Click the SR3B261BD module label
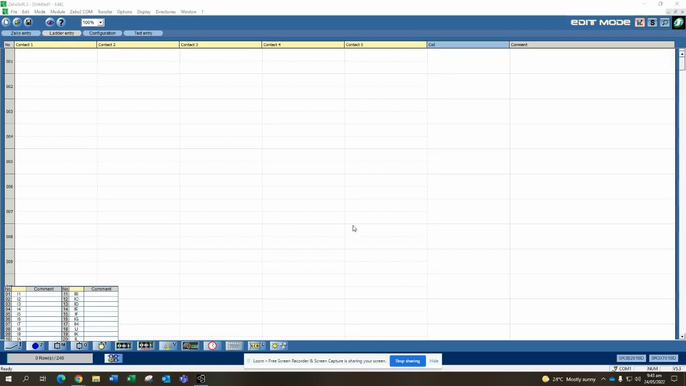 (631, 358)
